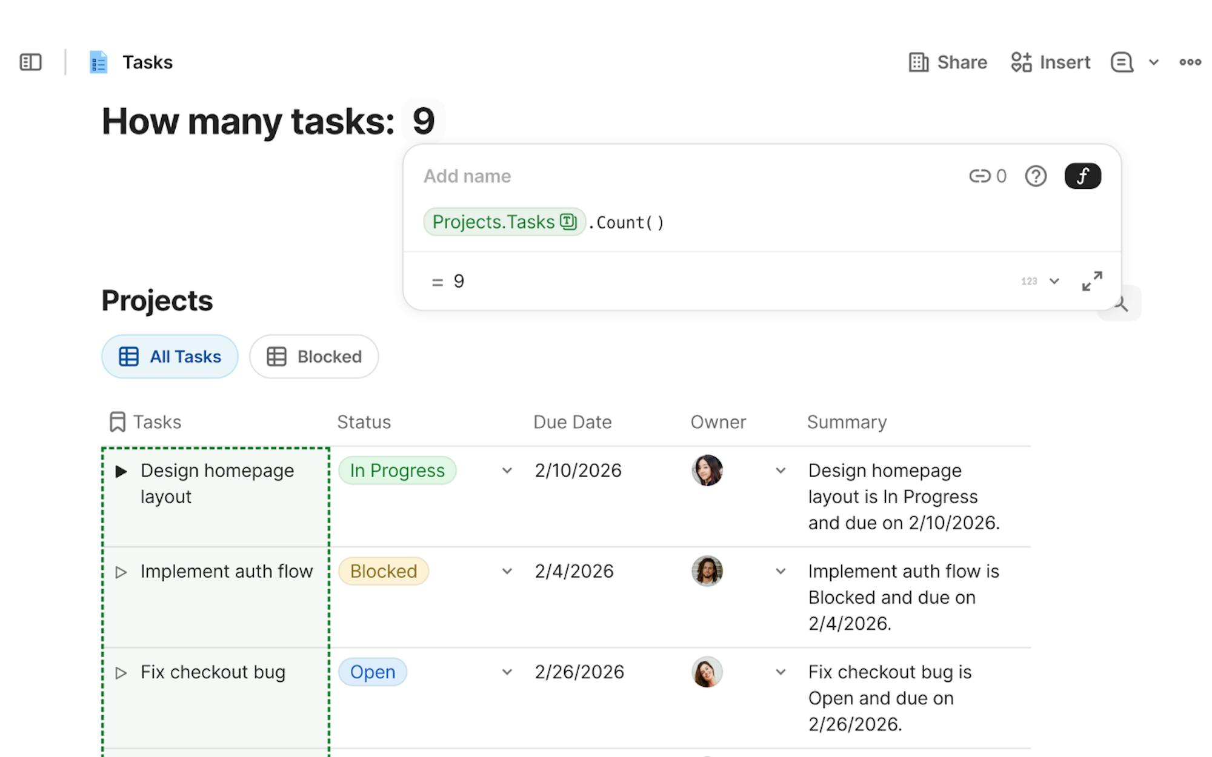Open the three-dots more options menu

(1190, 62)
